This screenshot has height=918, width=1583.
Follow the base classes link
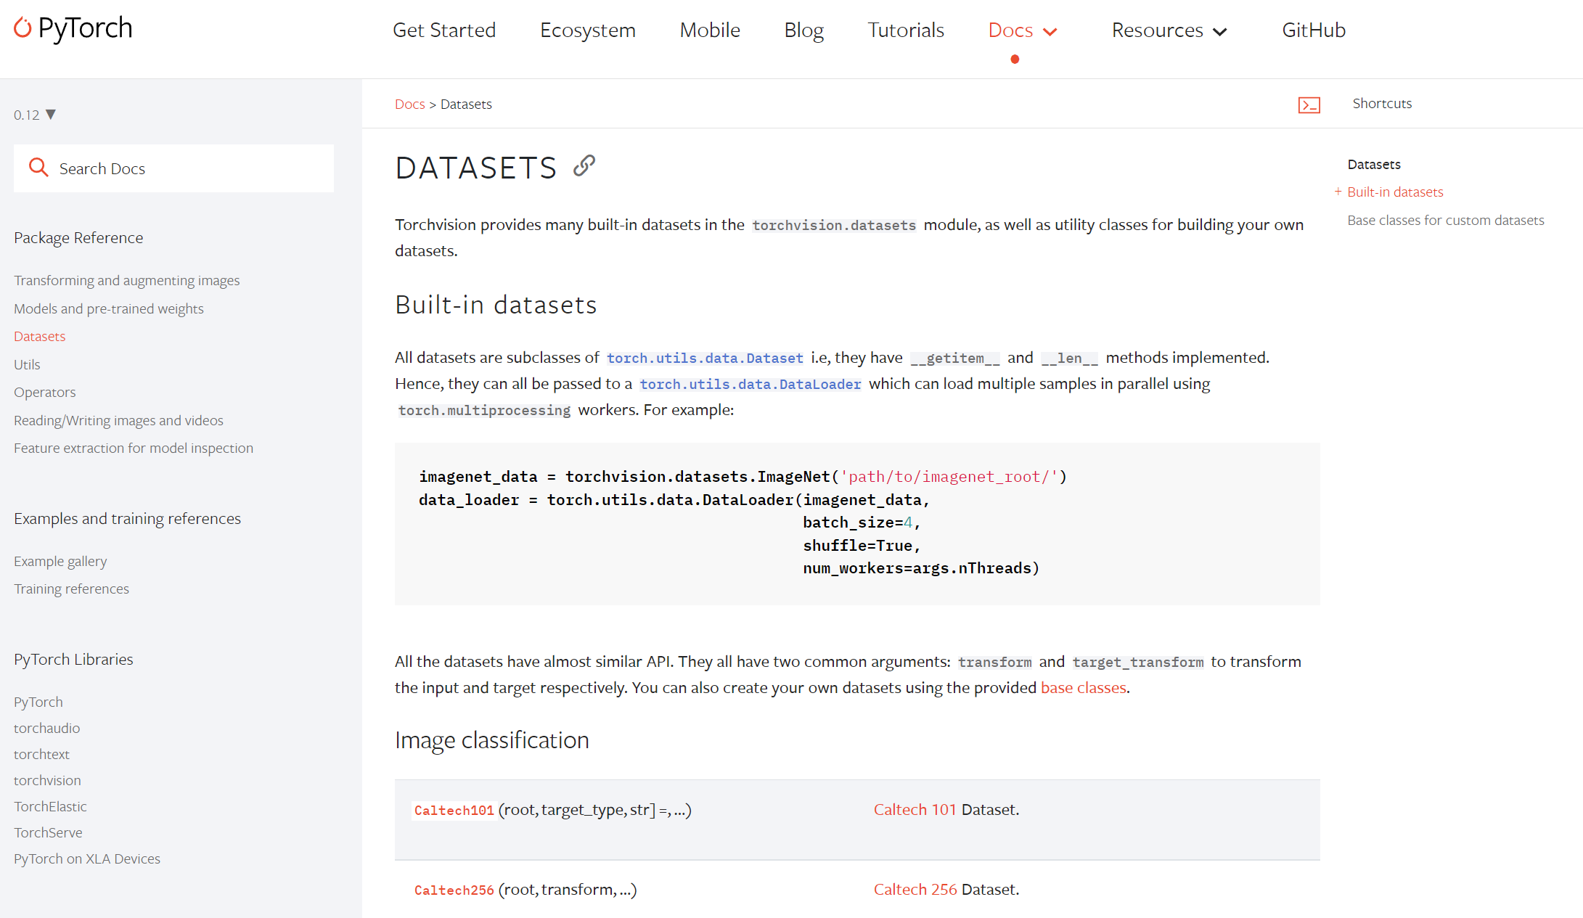tap(1084, 687)
